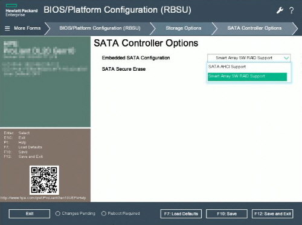Click the BIOS/Platform Configuration (RBSU) title

pyautogui.click(x=117, y=10)
